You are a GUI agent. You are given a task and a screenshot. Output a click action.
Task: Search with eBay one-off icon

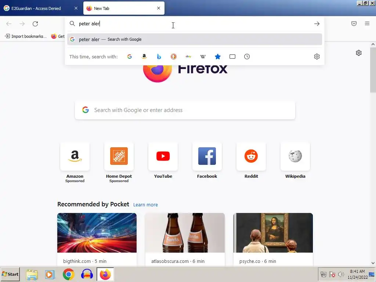188,57
